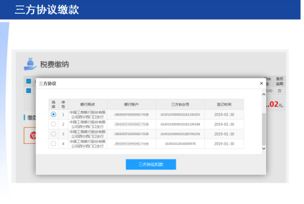Click the dialog vertical scrollbar thumb

(264, 129)
